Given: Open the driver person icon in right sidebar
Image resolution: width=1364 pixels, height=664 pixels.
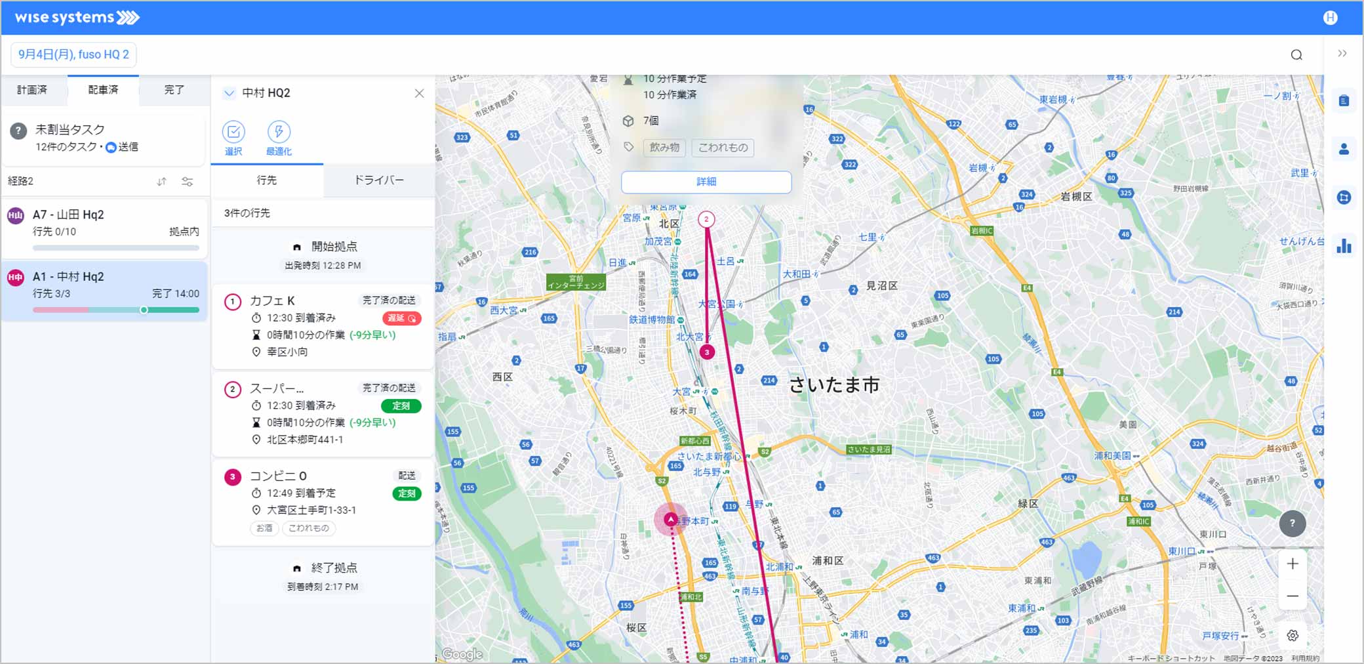Looking at the screenshot, I should (1344, 150).
